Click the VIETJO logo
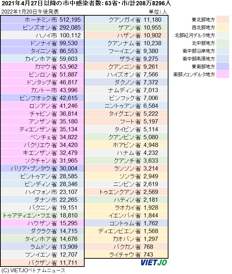This screenshot has width=232, height=274. [154, 263]
